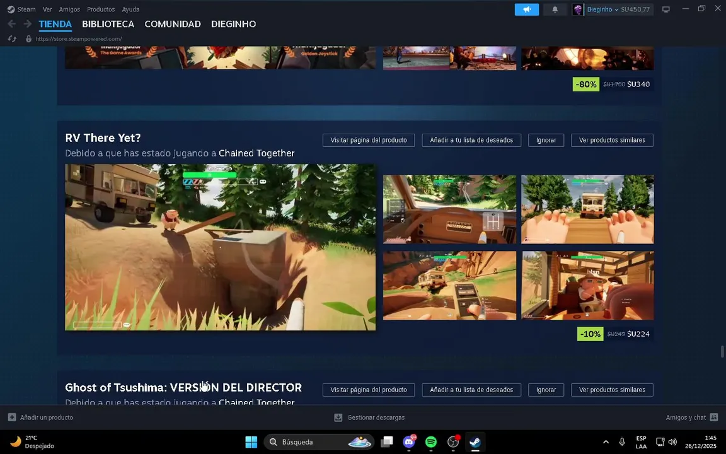Click the store page scrollbar handle
The width and height of the screenshot is (726, 454).
pos(722,352)
